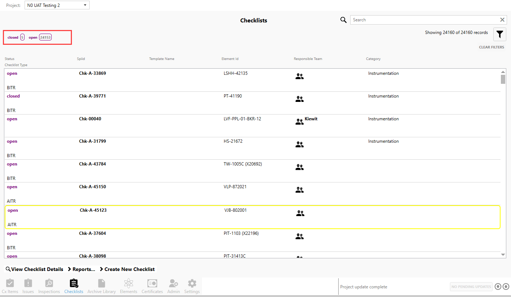Go to the Issues module

pos(28,286)
